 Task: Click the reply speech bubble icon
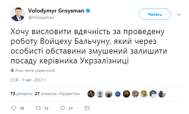tap(14, 108)
